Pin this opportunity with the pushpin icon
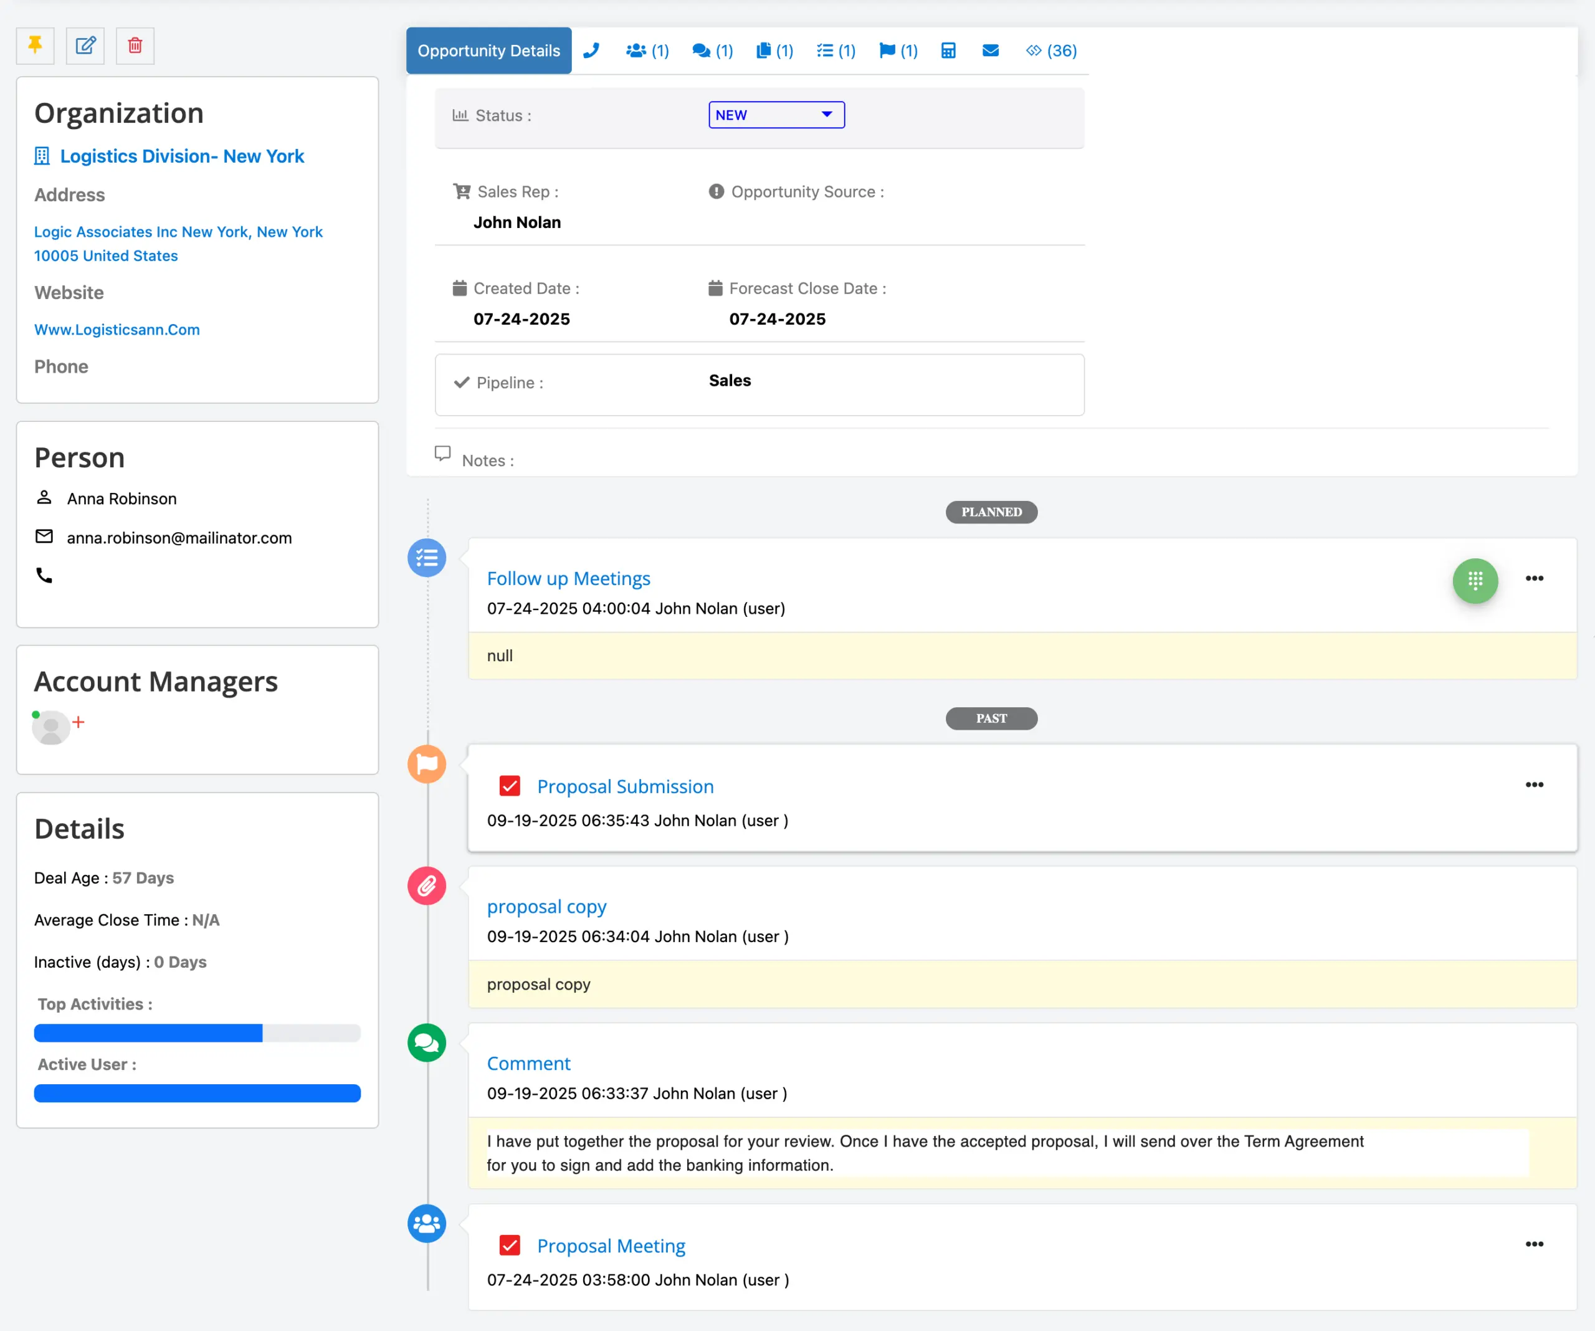This screenshot has height=1331, width=1595. pos(35,45)
